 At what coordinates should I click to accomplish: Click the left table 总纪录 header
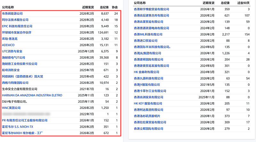[104, 7]
